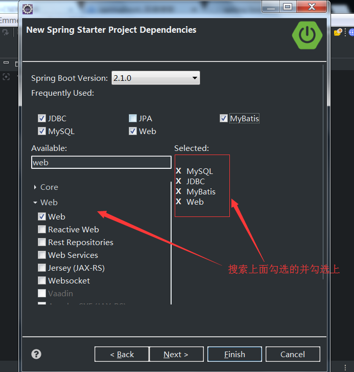Go back with the Back button
The height and width of the screenshot is (372, 354).
[x=122, y=354]
